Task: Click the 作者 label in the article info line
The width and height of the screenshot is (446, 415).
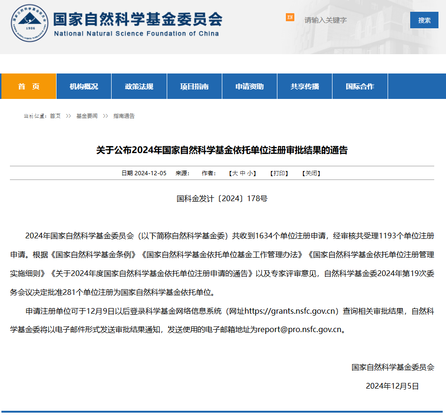Action: point(209,173)
